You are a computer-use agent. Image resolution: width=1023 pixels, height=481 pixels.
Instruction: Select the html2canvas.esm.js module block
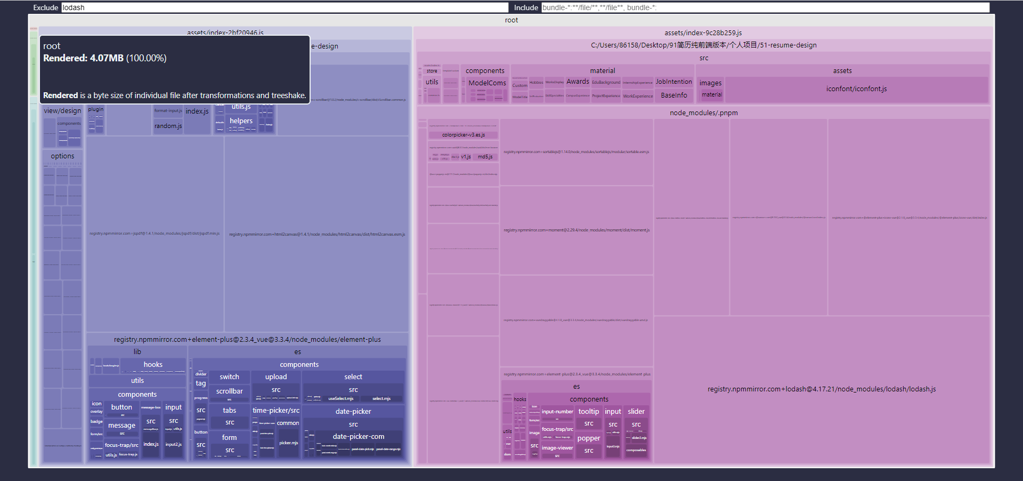316,234
